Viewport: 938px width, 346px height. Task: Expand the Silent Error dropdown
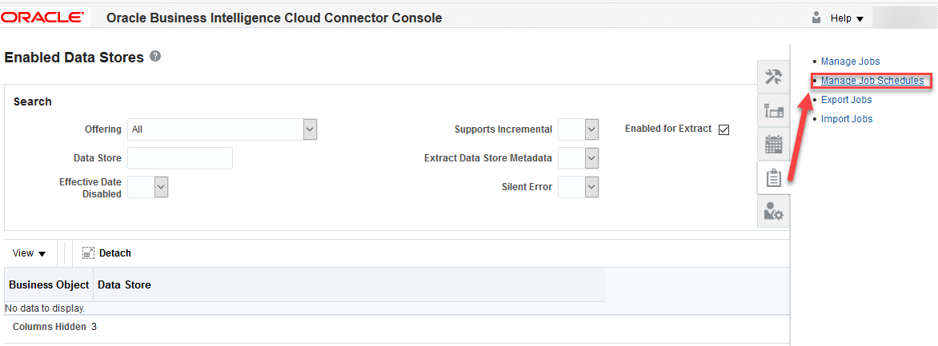click(x=591, y=187)
